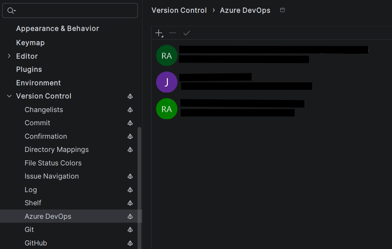Viewport: 392px width, 249px height.
Task: Open Confirmation settings
Action: (x=46, y=136)
